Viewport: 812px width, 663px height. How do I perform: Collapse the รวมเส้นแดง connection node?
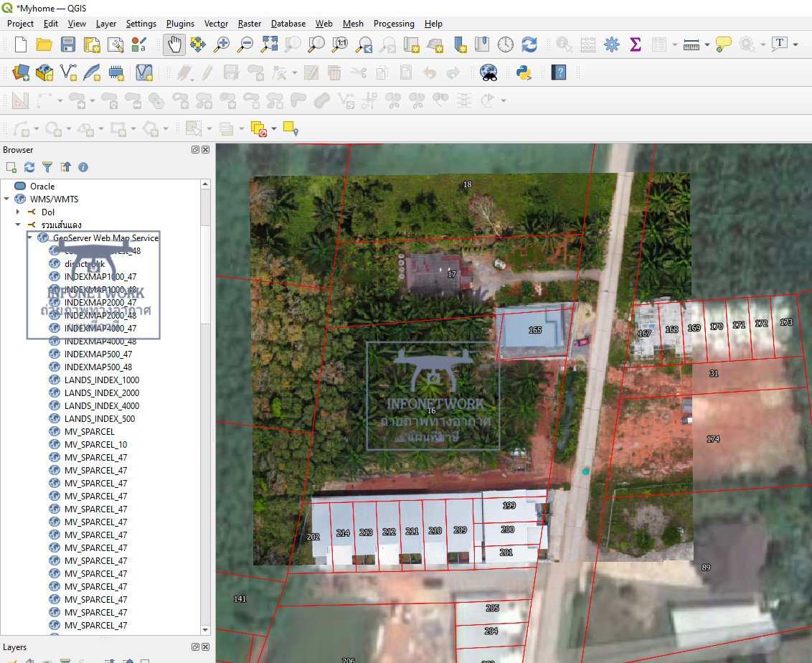(x=18, y=225)
